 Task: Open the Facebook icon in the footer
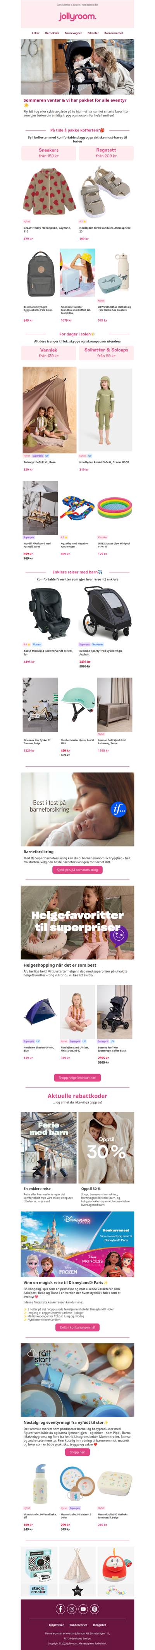[x=61, y=1609]
